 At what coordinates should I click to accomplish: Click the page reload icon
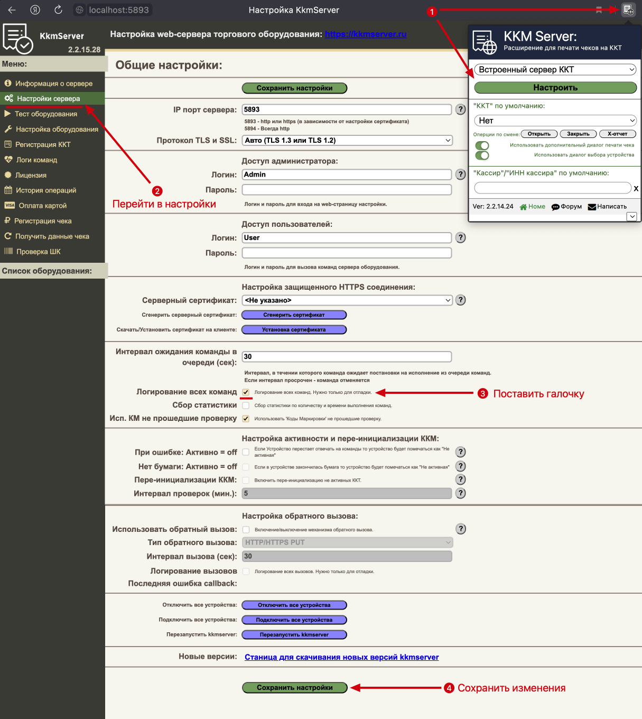(58, 10)
